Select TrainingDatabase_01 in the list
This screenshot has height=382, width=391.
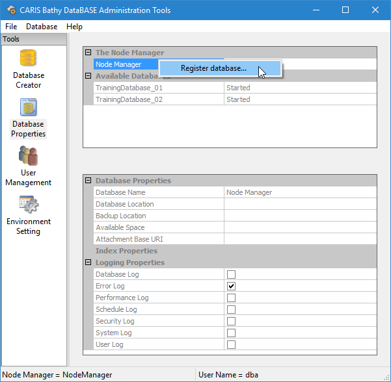coord(129,88)
